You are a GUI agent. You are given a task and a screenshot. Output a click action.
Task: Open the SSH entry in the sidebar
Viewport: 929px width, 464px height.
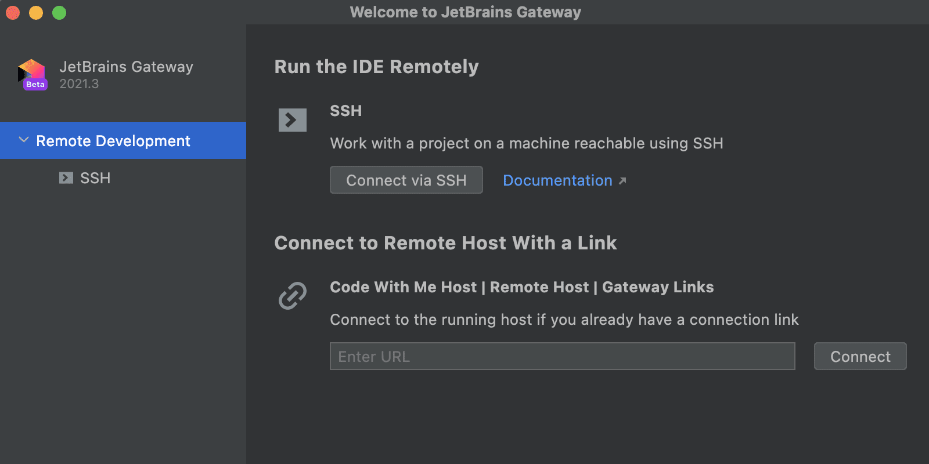(x=123, y=178)
